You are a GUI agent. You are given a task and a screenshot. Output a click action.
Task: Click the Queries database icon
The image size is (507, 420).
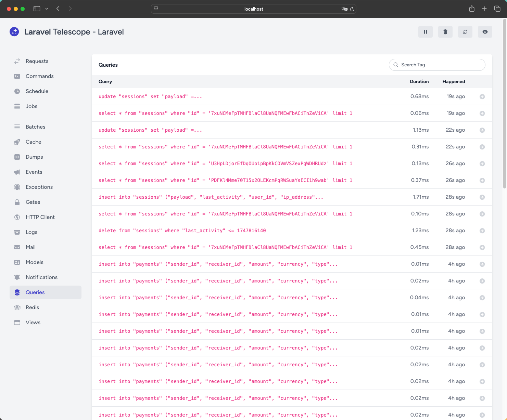[17, 292]
